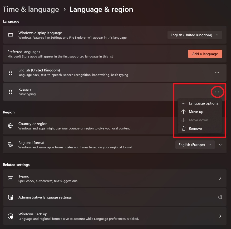231x229 pixels.
Task: Choose Move up in the context menu
Action: (196, 112)
